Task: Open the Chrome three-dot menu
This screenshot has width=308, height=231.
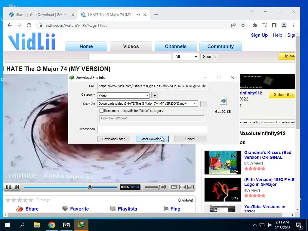Action: tap(294, 25)
